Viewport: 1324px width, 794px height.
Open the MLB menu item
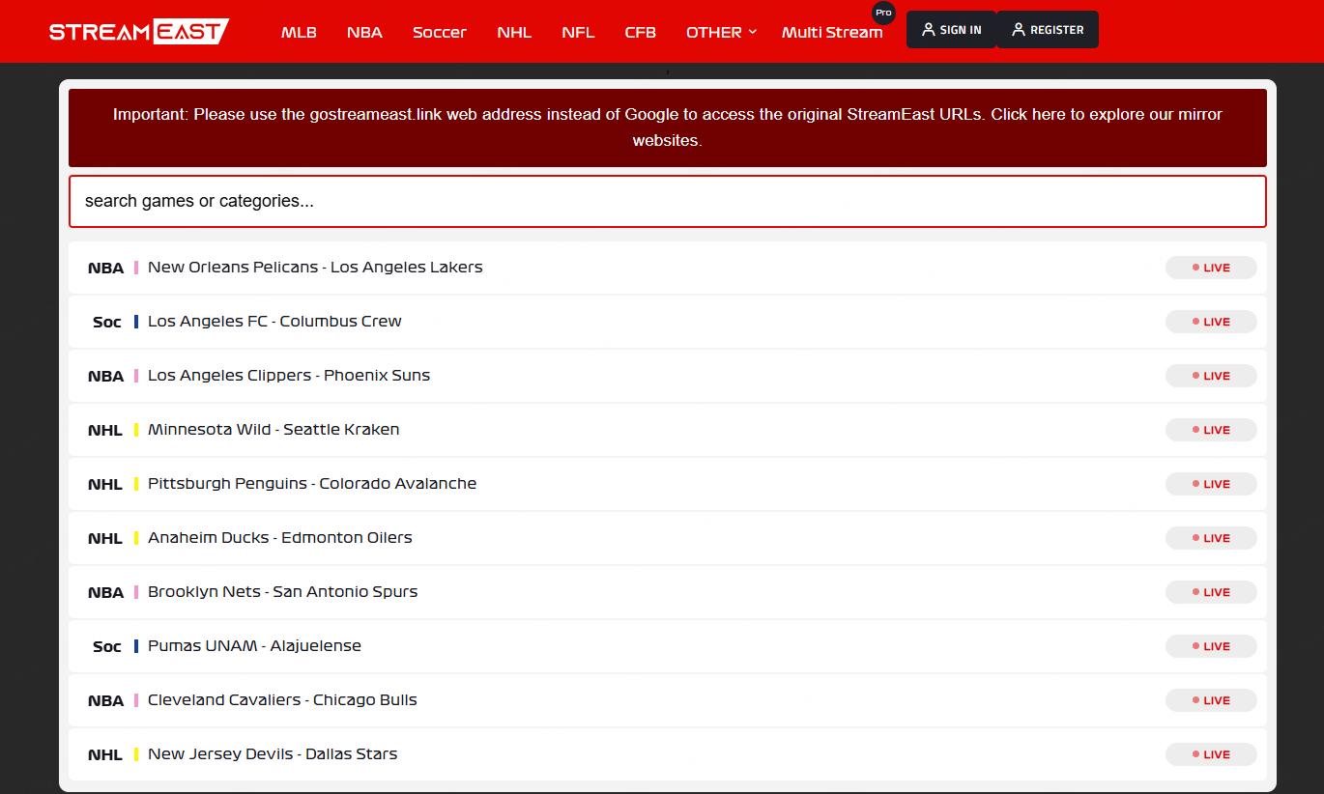[299, 32]
